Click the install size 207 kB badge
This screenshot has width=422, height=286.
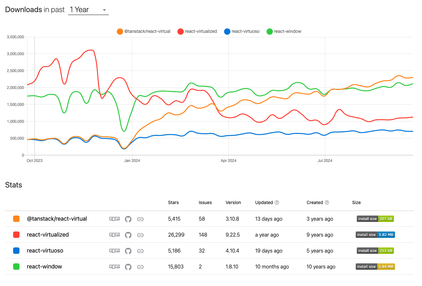click(375, 219)
